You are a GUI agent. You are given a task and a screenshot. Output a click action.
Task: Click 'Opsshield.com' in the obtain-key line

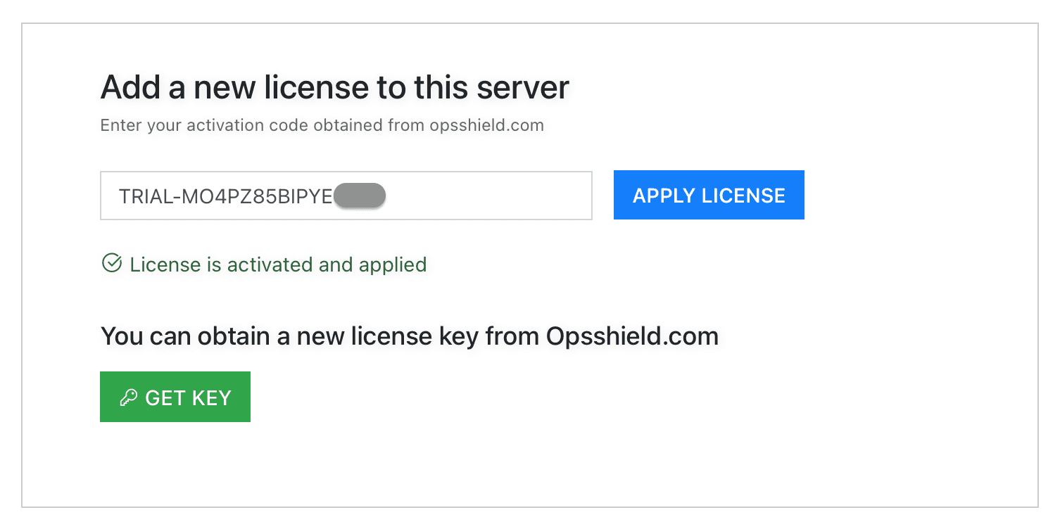pos(632,336)
